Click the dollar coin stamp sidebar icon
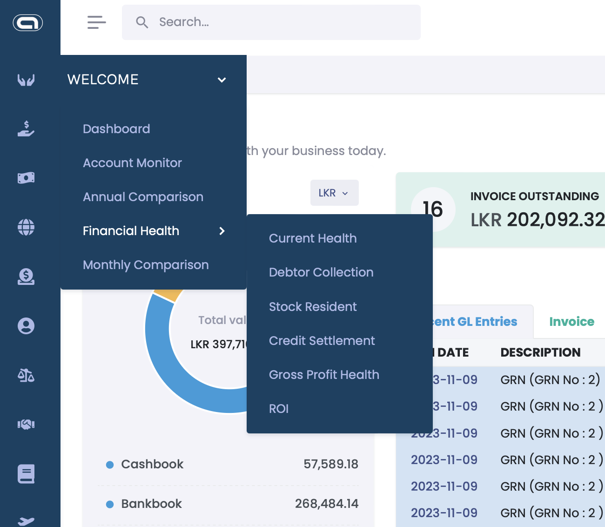 point(26,277)
